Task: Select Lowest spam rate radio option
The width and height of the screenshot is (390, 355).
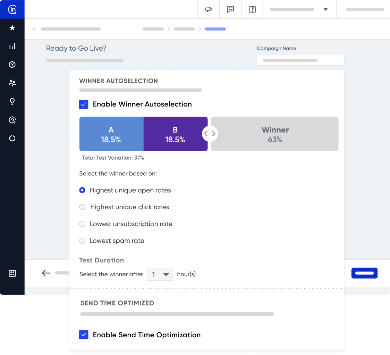Action: click(82, 240)
